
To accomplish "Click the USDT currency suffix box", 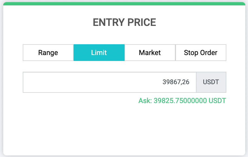I will [211, 82].
